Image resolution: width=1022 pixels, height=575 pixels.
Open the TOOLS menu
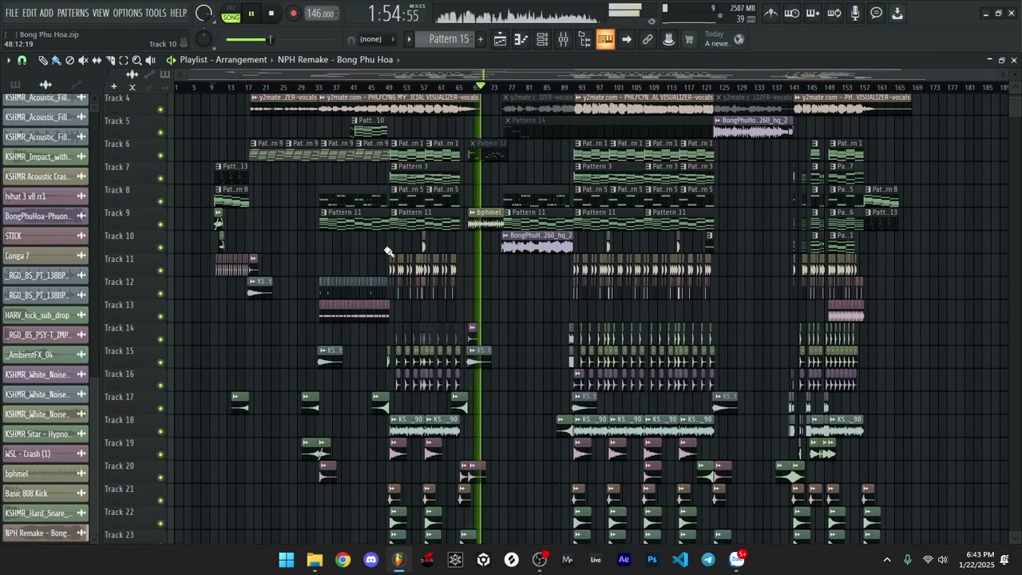click(x=156, y=13)
